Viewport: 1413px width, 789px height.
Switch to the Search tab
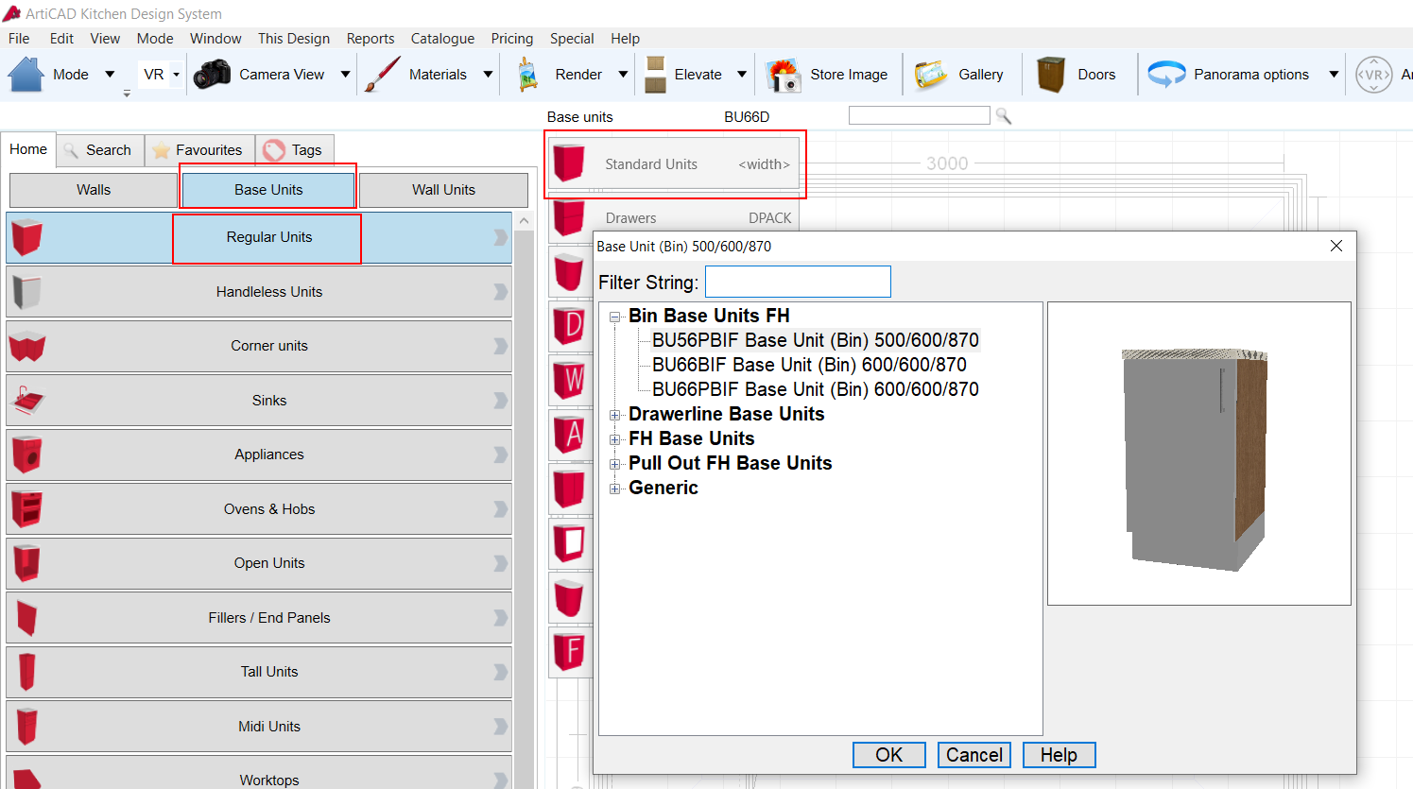100,150
